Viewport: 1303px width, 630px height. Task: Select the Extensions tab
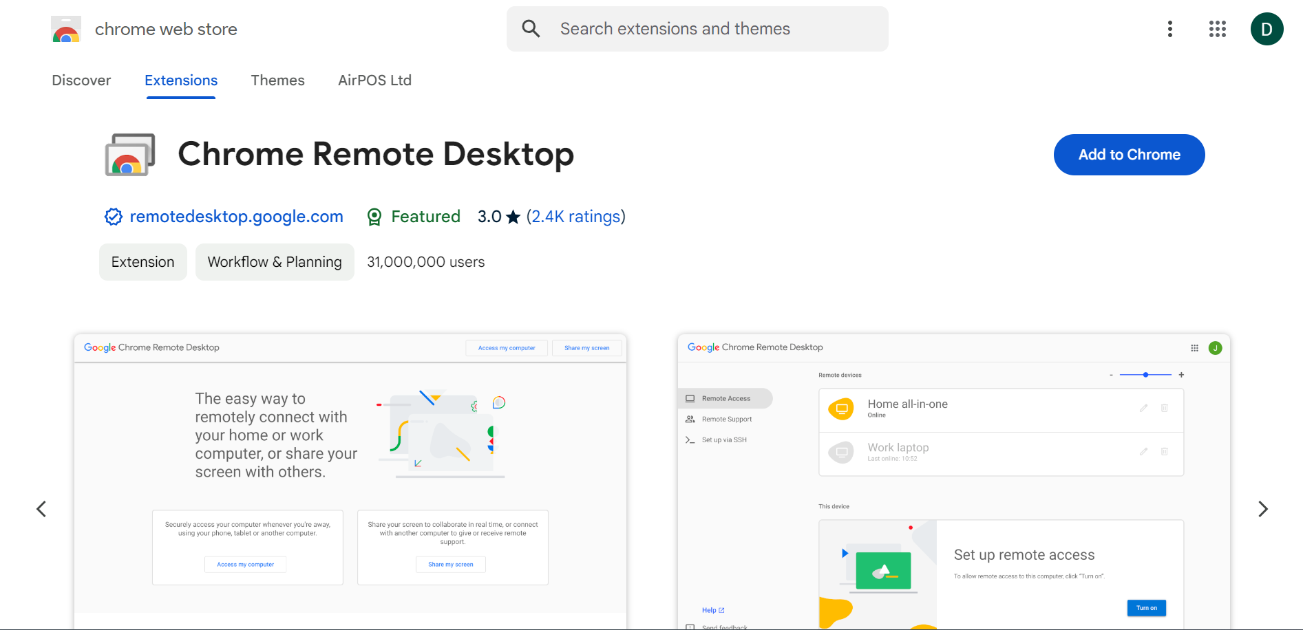point(181,80)
